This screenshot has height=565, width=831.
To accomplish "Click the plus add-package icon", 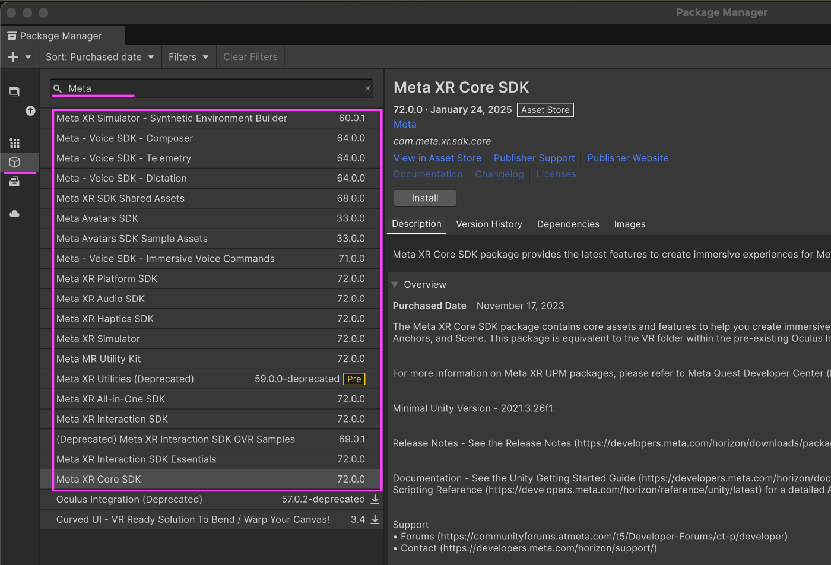I will coord(13,57).
